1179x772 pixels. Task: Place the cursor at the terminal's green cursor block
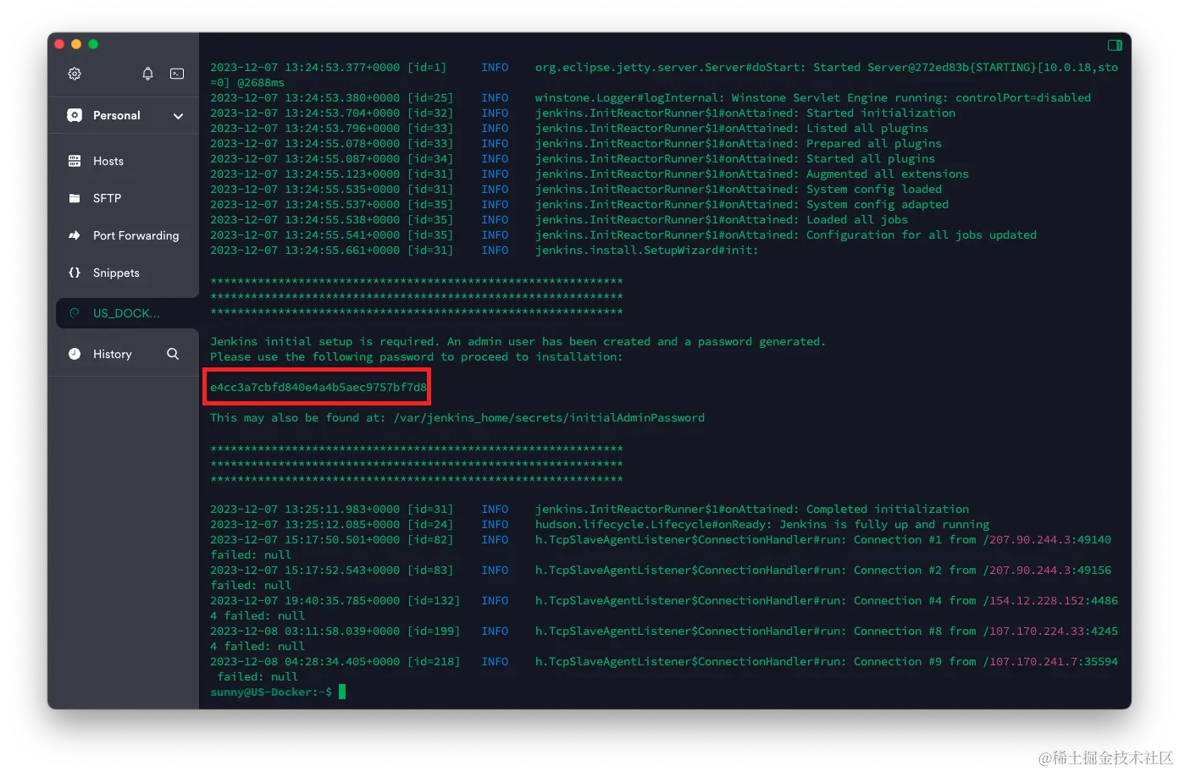pyautogui.click(x=342, y=692)
